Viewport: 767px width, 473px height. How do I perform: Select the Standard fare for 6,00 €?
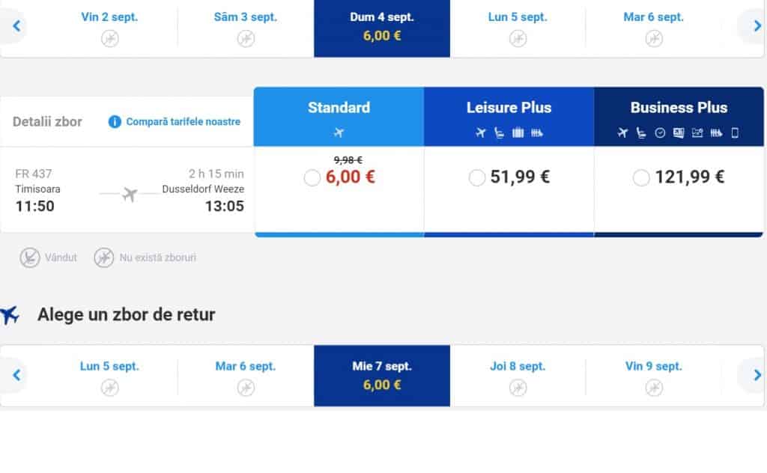(312, 179)
